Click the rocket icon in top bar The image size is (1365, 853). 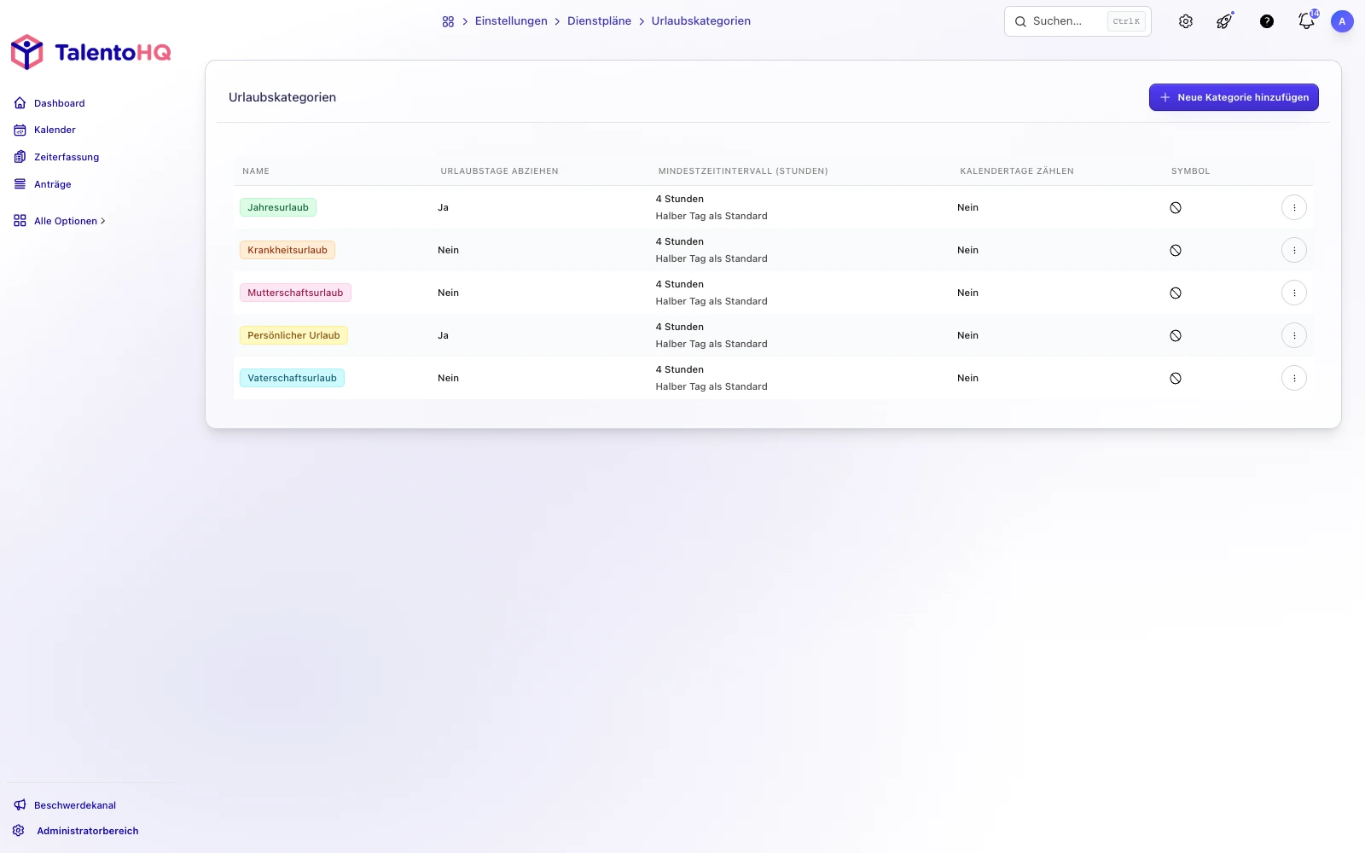coord(1225,21)
